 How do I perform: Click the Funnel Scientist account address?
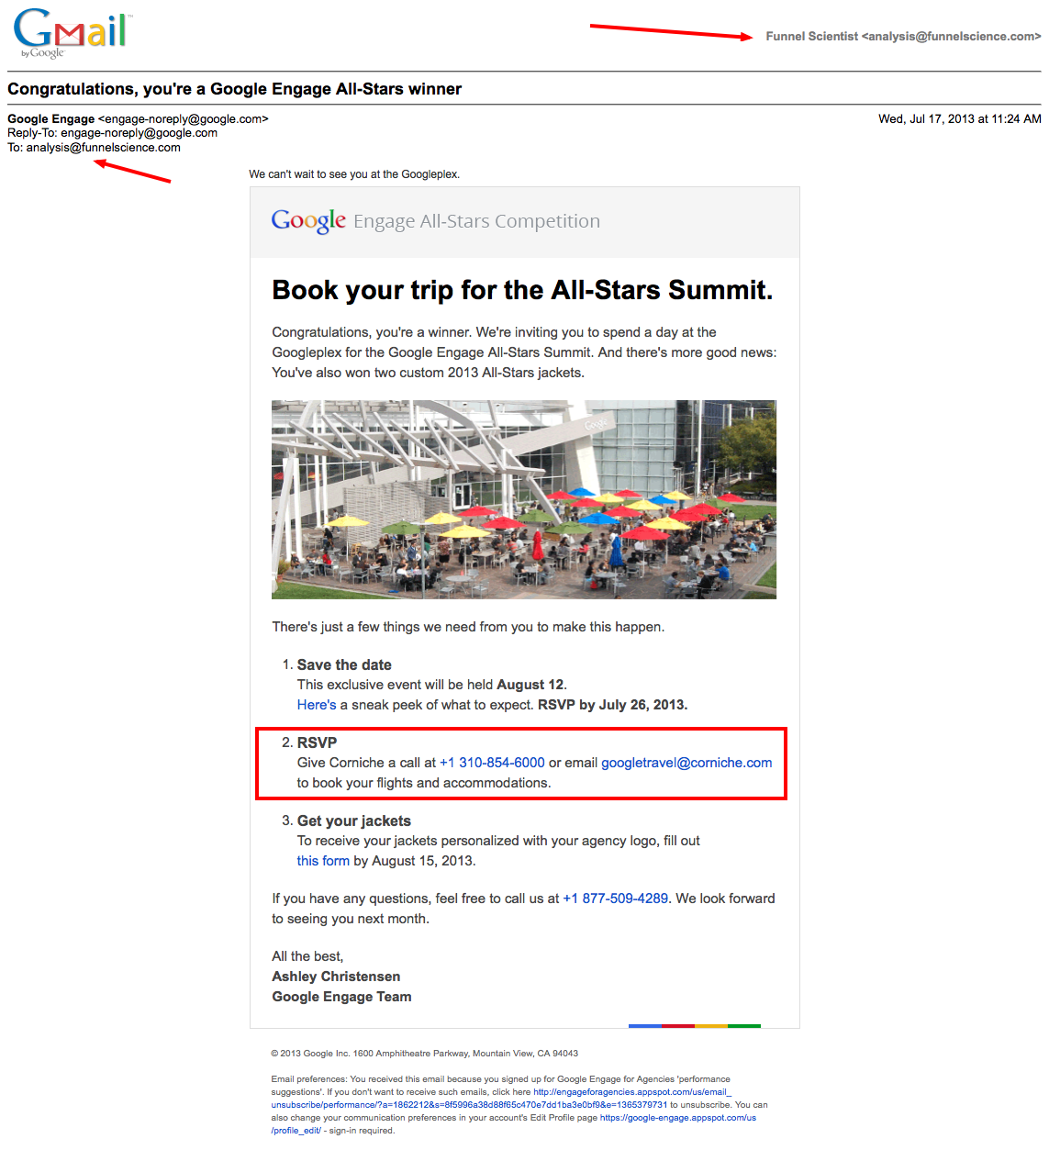click(x=903, y=37)
